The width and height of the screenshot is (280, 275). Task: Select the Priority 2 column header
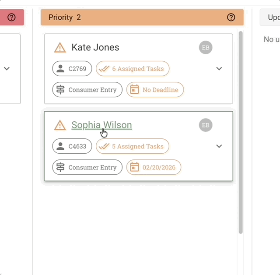[x=131, y=18]
